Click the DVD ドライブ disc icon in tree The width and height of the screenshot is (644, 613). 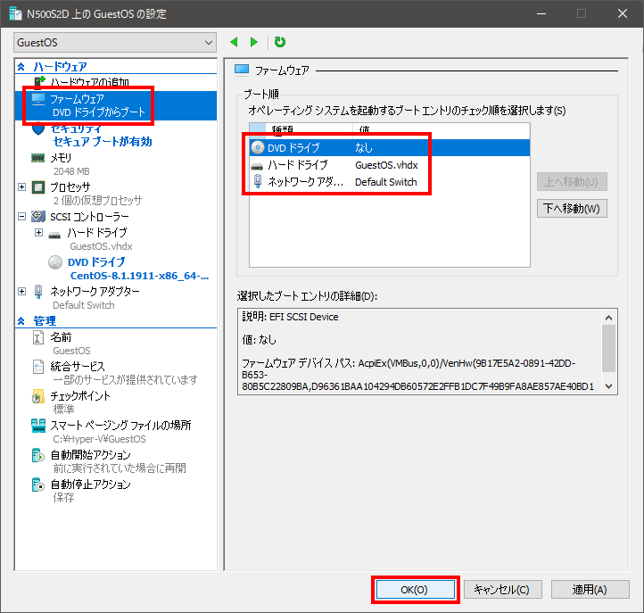tap(55, 262)
